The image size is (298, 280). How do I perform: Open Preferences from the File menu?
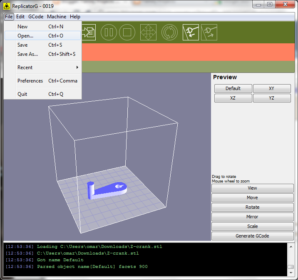42,81
